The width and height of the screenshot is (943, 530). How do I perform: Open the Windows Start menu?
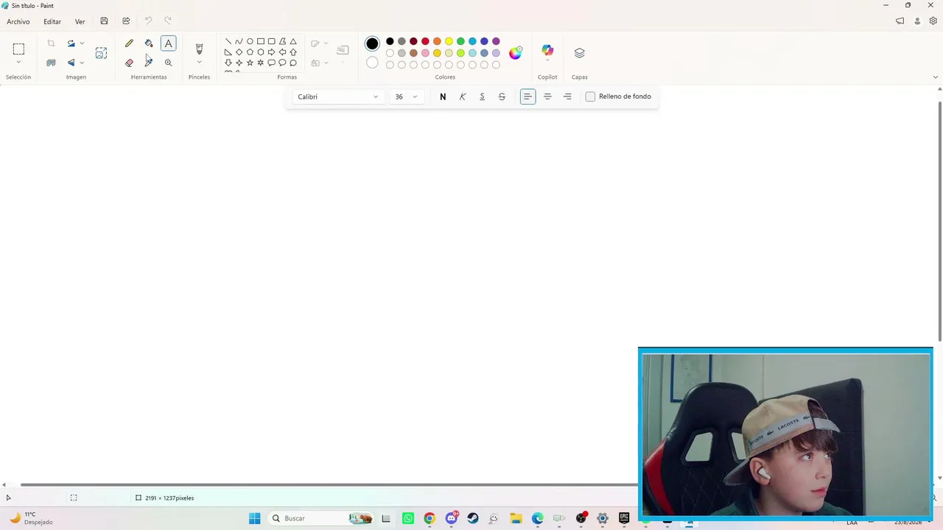(254, 518)
